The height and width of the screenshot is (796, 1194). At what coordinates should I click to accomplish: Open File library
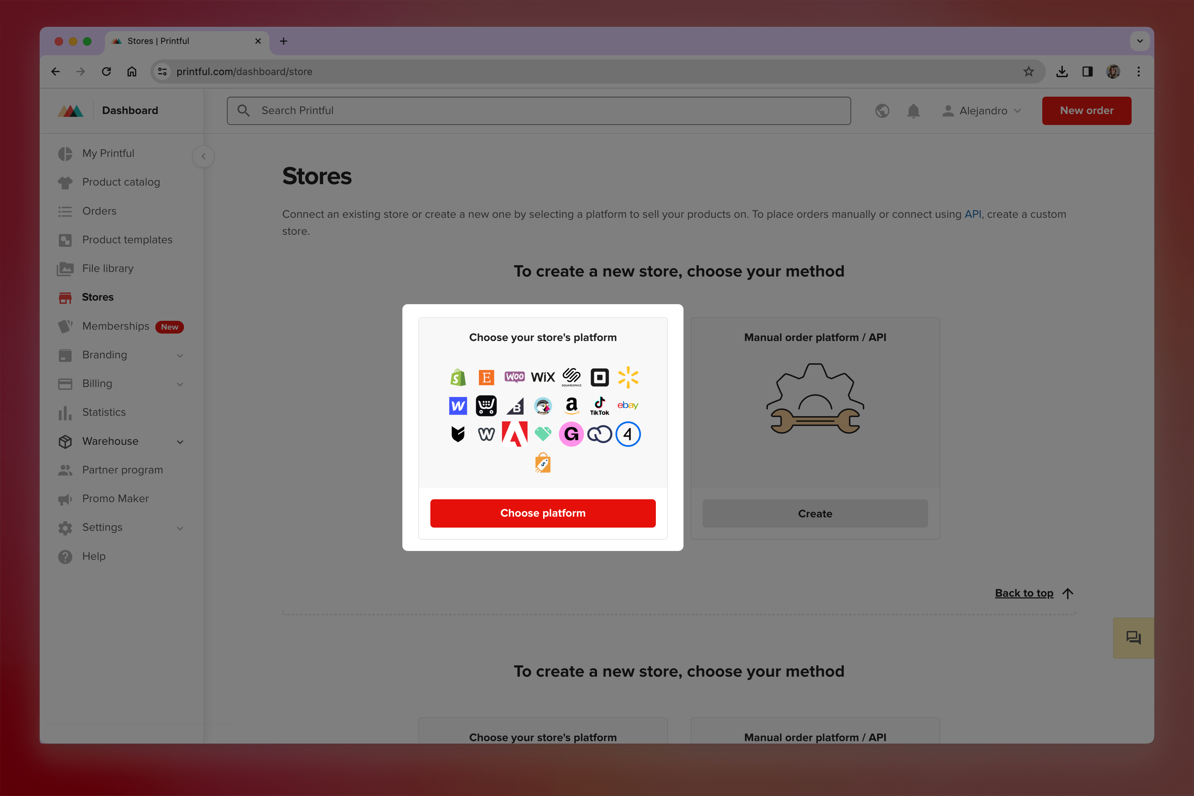click(108, 268)
